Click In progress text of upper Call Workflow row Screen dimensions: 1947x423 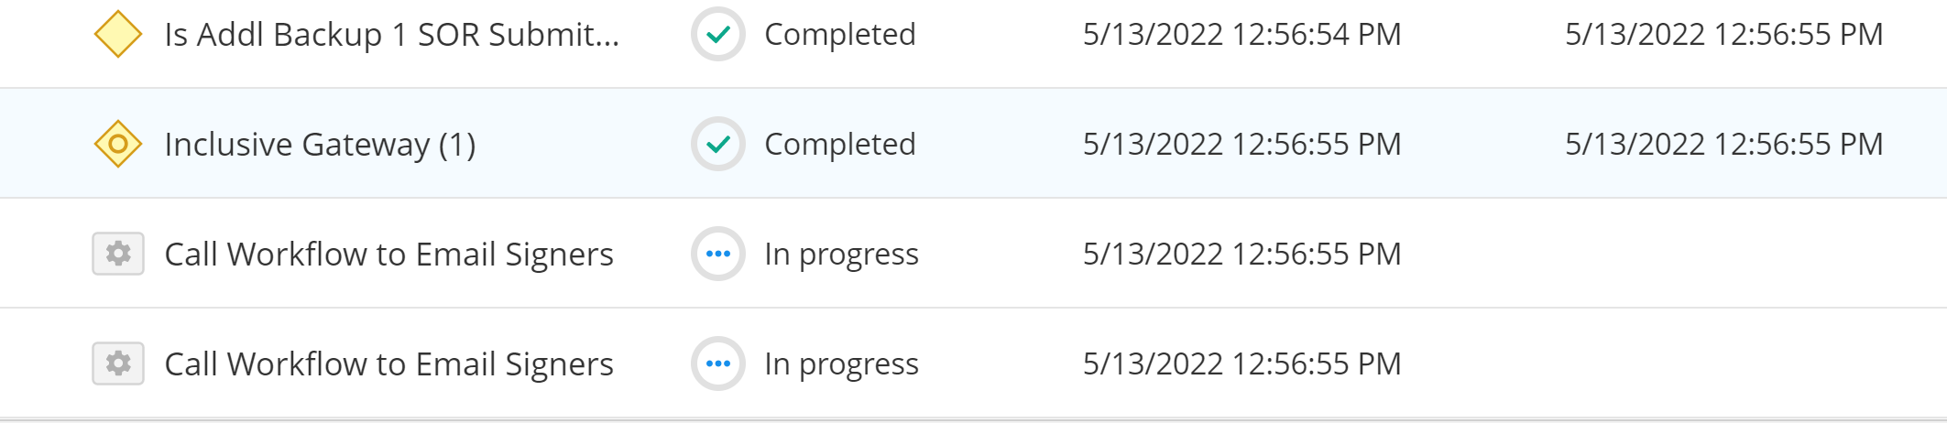click(842, 255)
